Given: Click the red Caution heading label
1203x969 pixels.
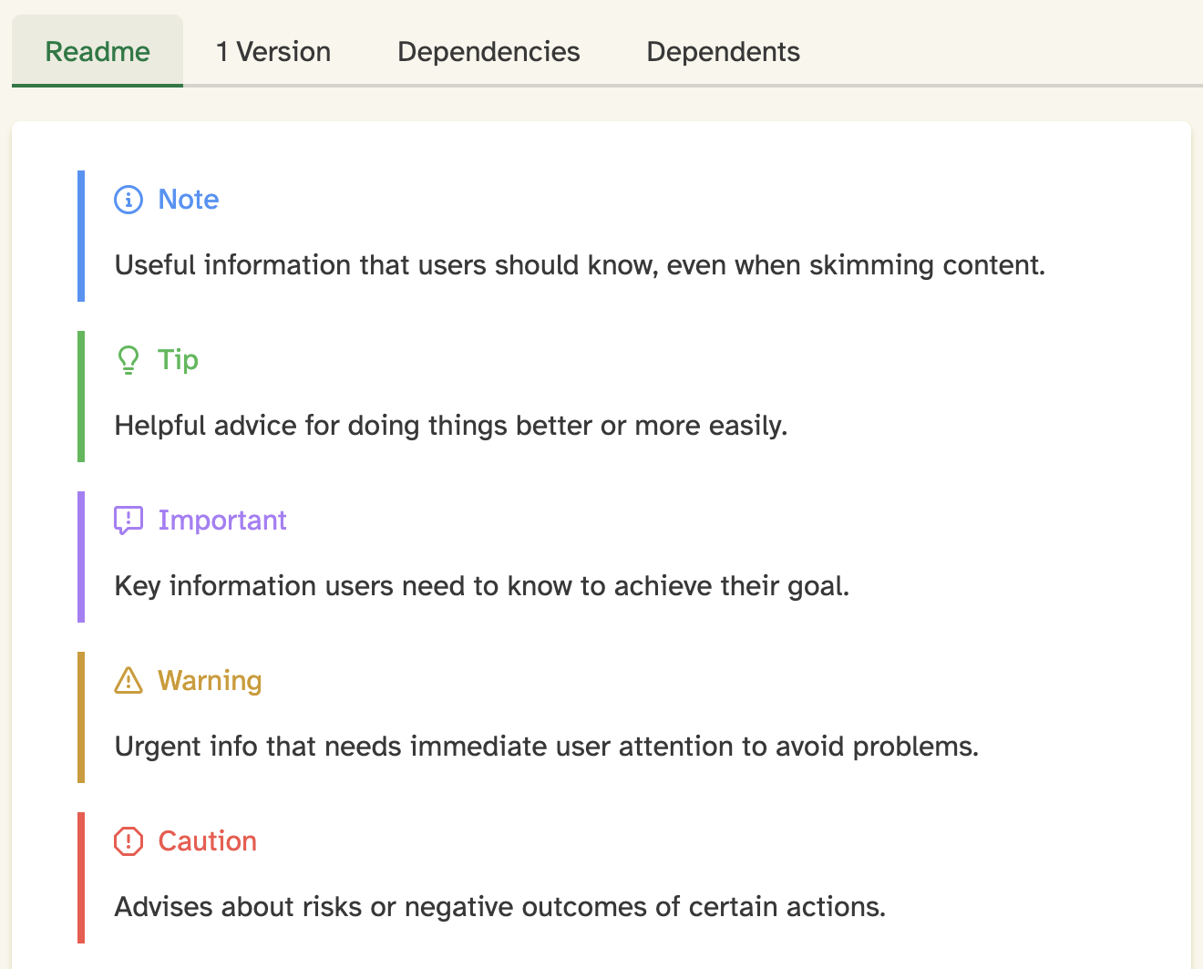Looking at the screenshot, I should click(208, 841).
